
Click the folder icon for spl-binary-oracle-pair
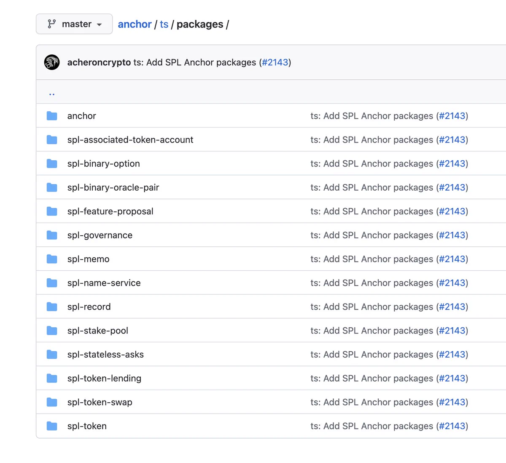(x=52, y=187)
